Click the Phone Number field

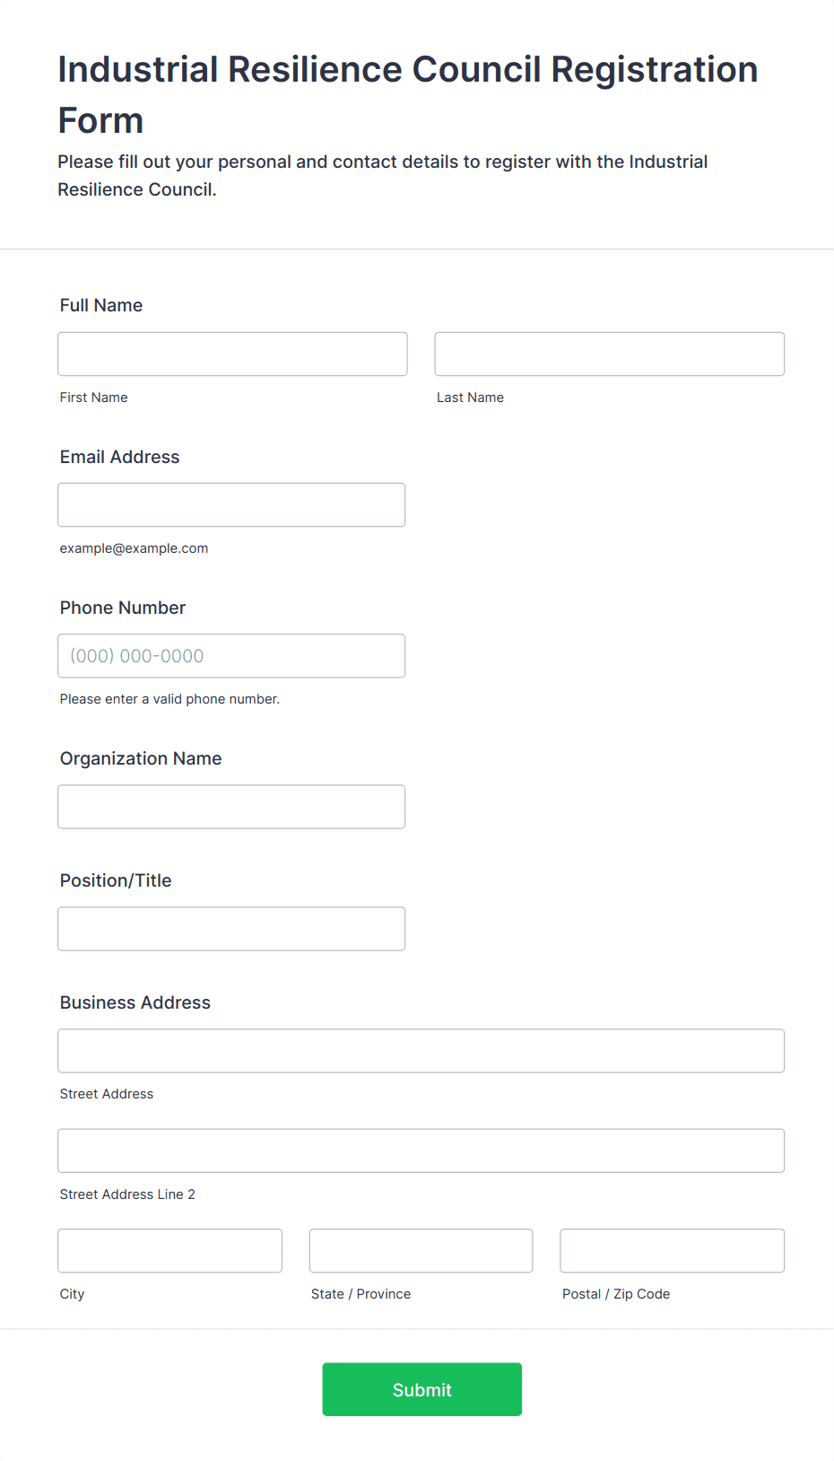click(231, 655)
